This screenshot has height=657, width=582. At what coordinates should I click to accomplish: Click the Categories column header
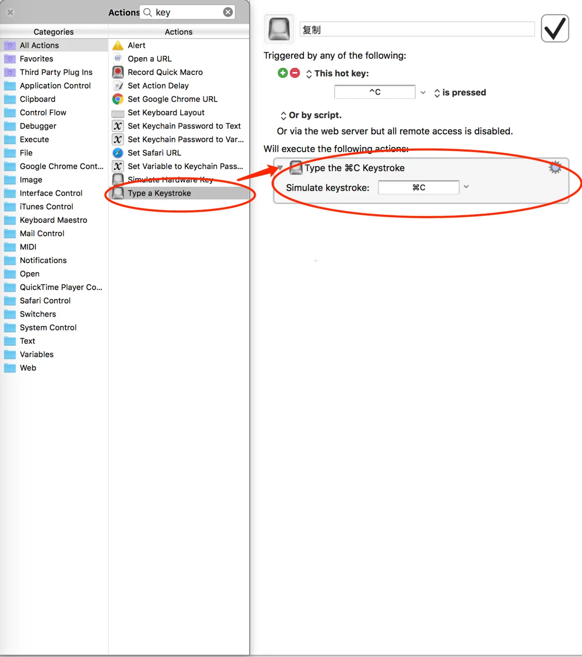tap(54, 32)
